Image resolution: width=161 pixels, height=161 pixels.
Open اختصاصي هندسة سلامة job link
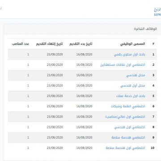tap(128, 137)
